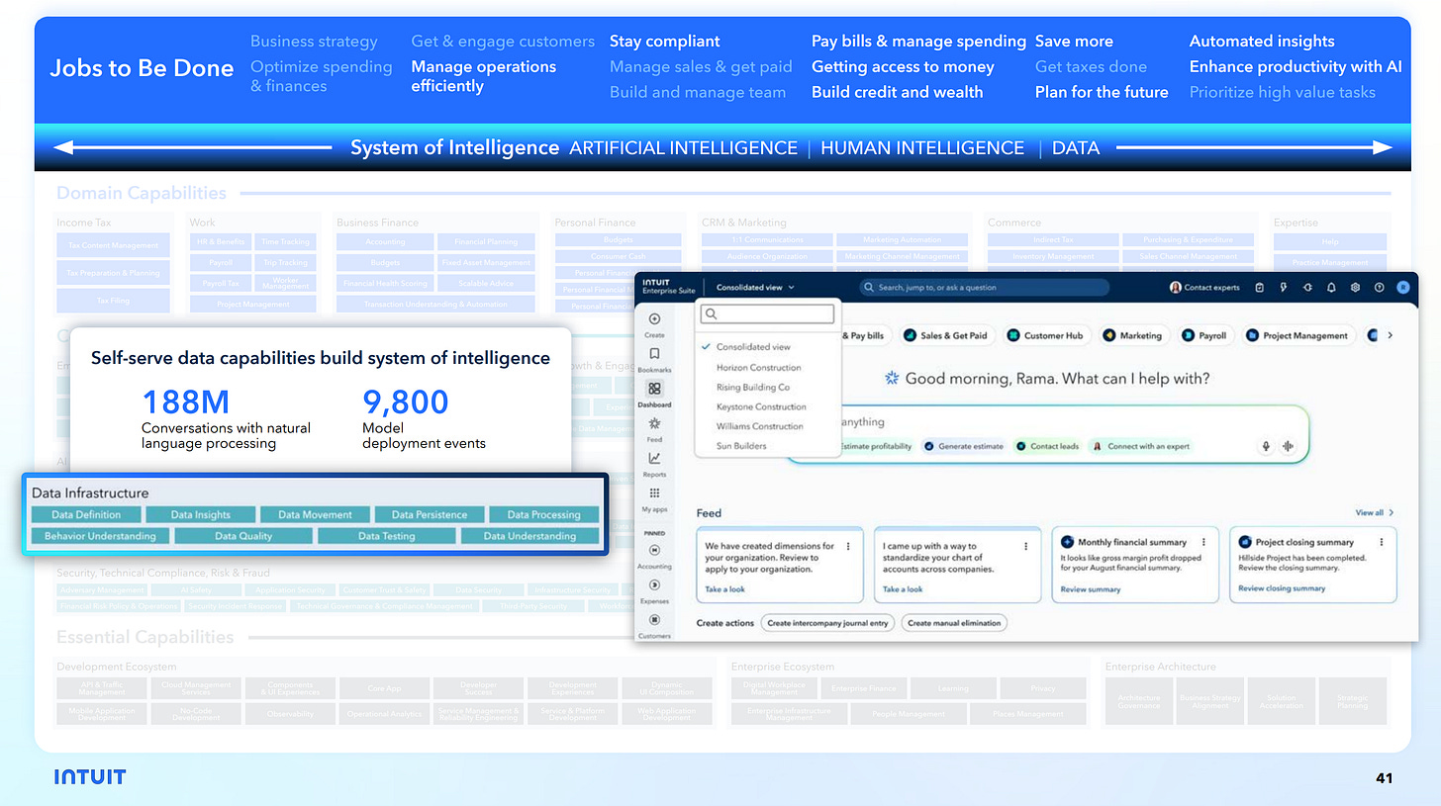
Task: Click Take a look on chart of accounts card
Action: (903, 589)
